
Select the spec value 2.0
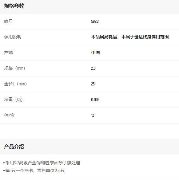click(93, 68)
